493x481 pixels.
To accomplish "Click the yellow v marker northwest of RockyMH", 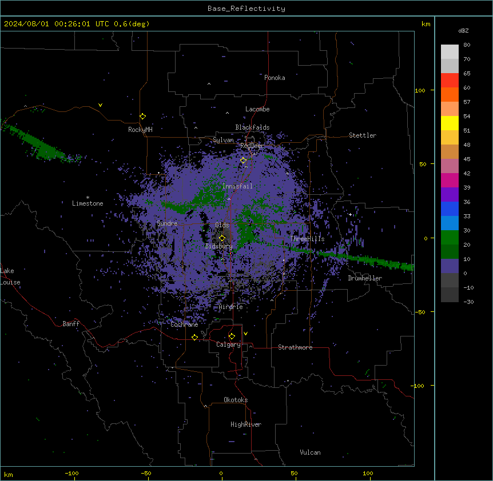I will 100,105.
